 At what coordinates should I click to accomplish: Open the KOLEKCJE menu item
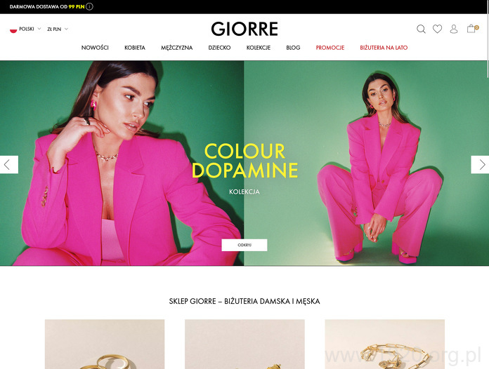259,48
